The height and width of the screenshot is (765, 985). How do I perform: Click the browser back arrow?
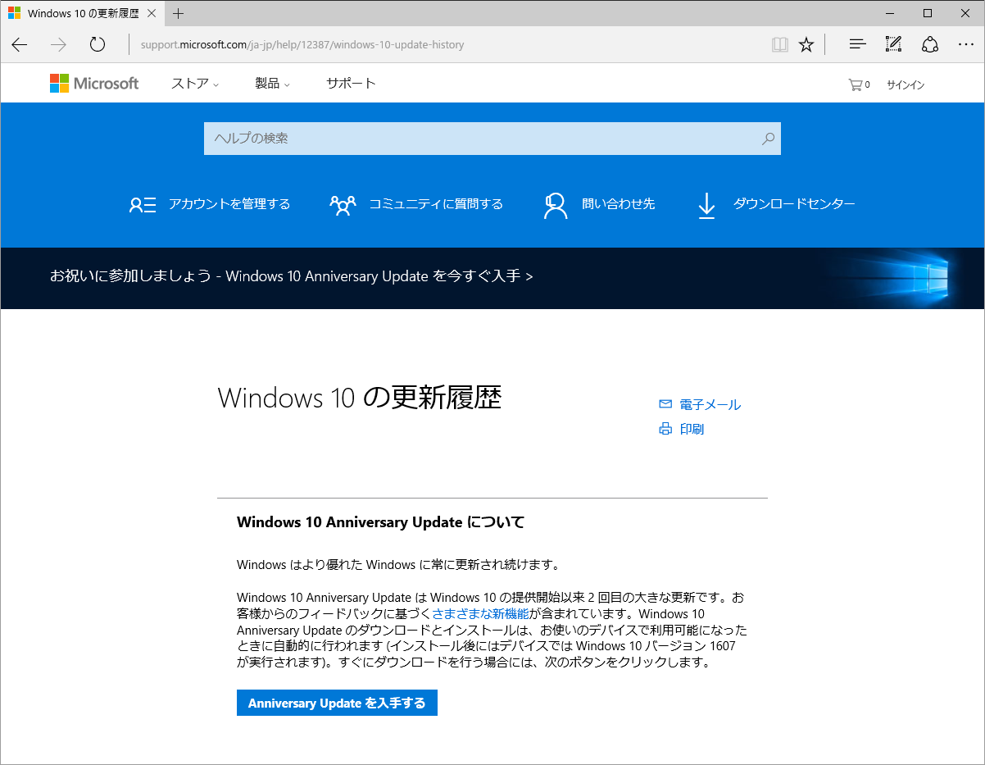click(x=20, y=44)
